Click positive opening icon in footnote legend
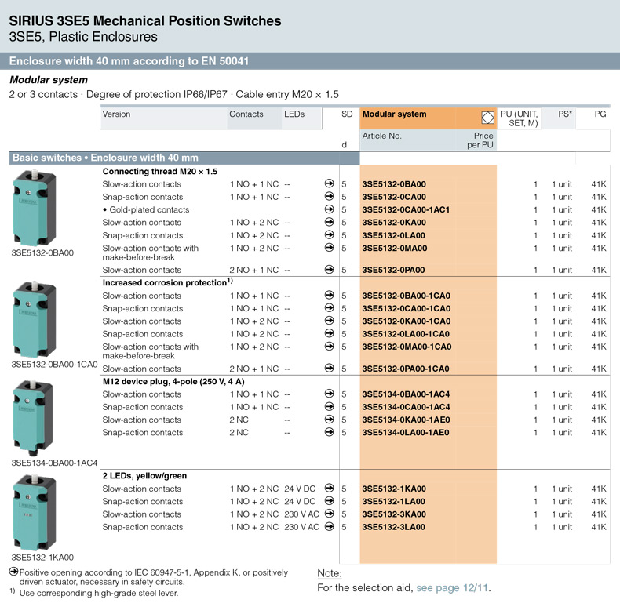The height and width of the screenshot is (603, 620). tap(13, 572)
